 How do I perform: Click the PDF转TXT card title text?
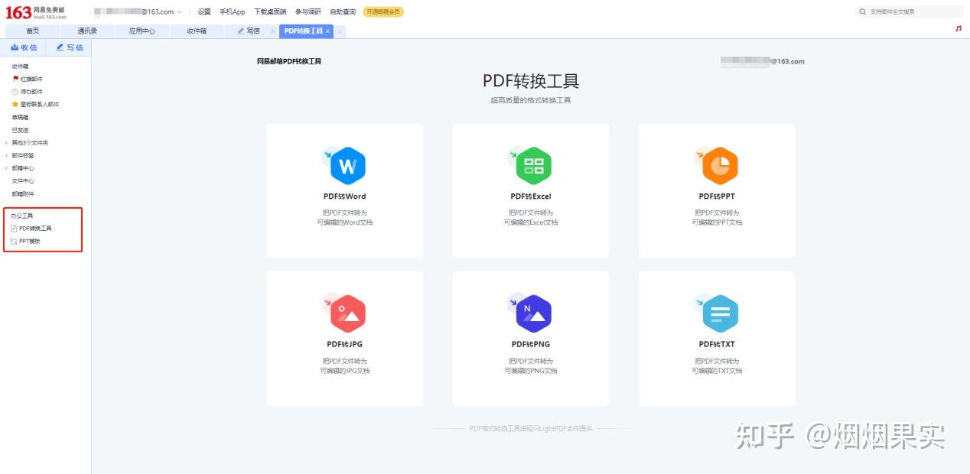coord(717,344)
